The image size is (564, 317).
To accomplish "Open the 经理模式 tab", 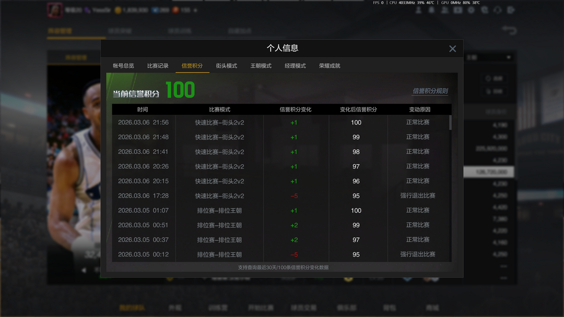I will 295,66.
